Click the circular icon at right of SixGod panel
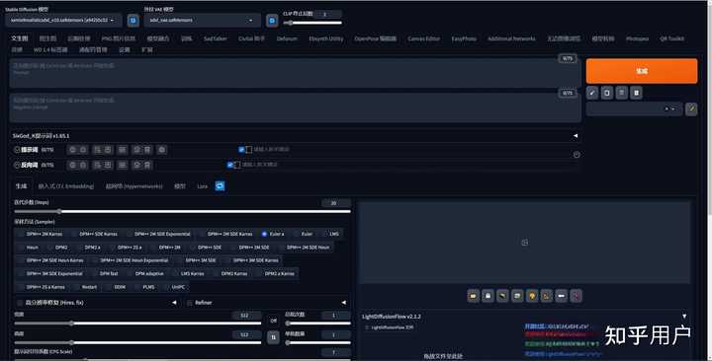The height and width of the screenshot is (361, 712). (577, 155)
